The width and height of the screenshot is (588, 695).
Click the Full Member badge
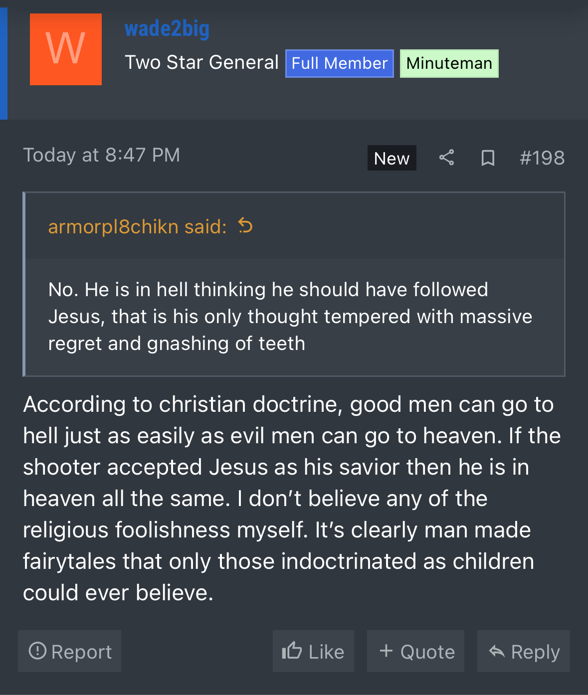(x=339, y=63)
